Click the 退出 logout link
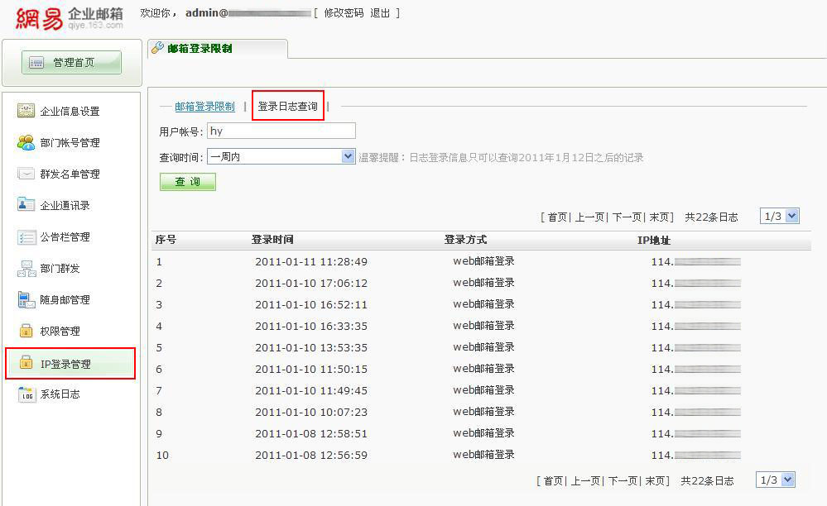 click(380, 13)
